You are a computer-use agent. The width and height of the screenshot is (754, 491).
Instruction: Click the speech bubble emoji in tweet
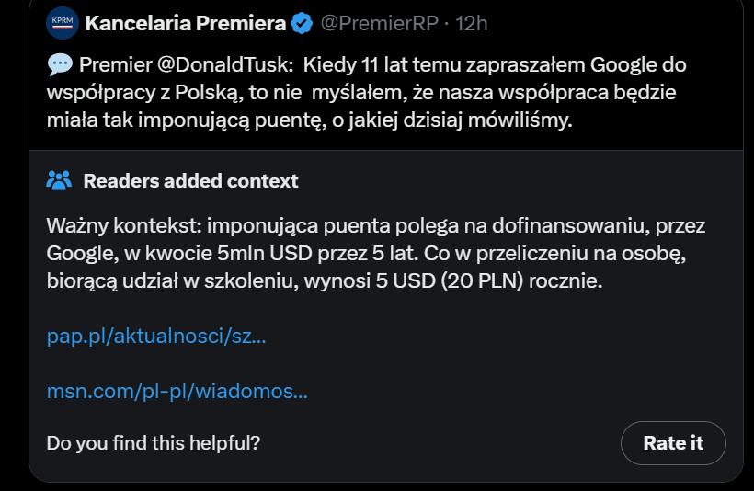[58, 66]
